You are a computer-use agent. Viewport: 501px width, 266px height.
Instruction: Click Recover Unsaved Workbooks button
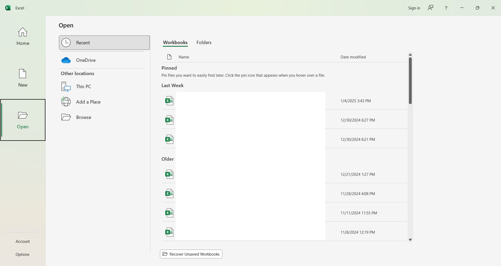click(x=191, y=254)
